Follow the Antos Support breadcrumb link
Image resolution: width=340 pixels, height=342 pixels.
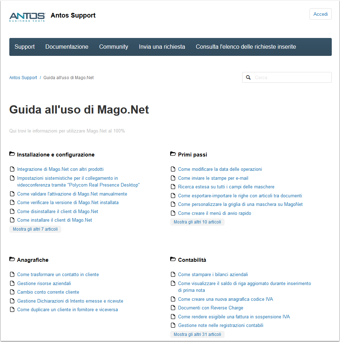click(23, 78)
